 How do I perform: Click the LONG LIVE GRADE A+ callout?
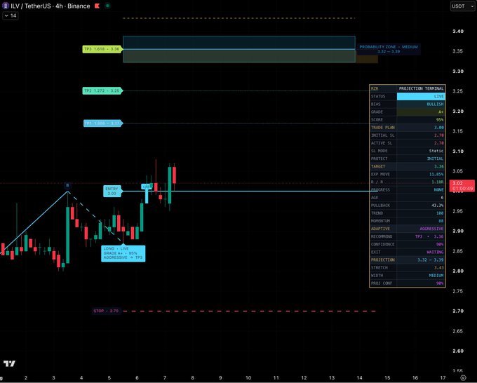[x=123, y=253]
